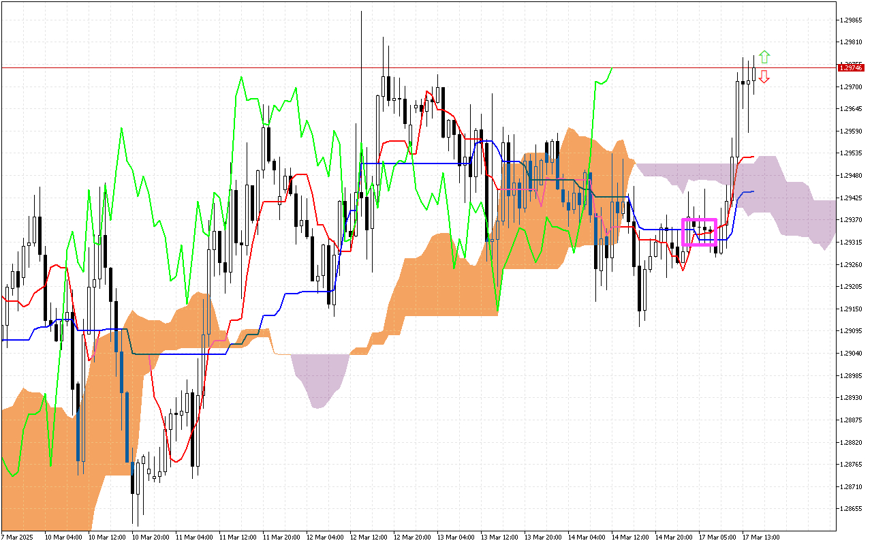Click the 1.29040 price axis label
This screenshot has width=872, height=545.
[851, 354]
